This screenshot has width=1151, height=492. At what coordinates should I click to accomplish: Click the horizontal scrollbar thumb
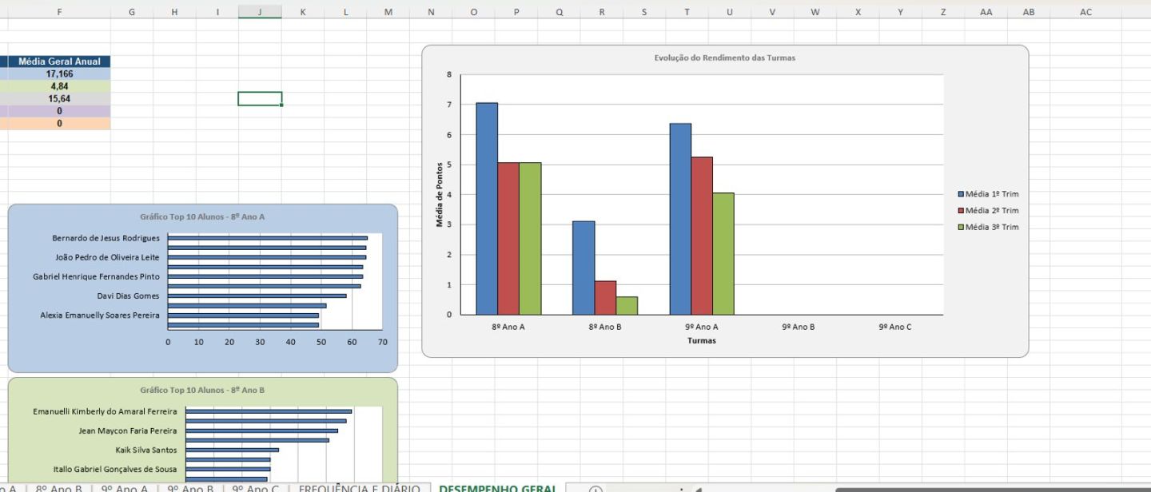(x=991, y=489)
